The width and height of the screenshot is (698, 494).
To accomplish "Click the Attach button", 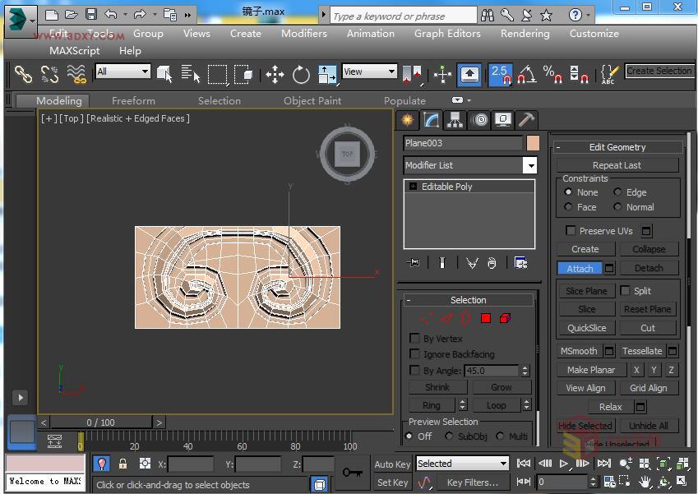I will tap(579, 267).
